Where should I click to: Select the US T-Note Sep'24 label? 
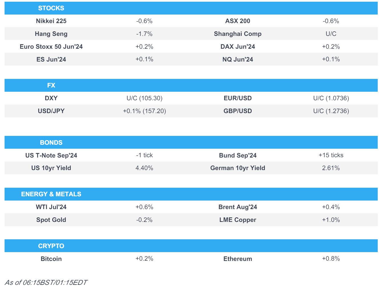pyautogui.click(x=51, y=156)
